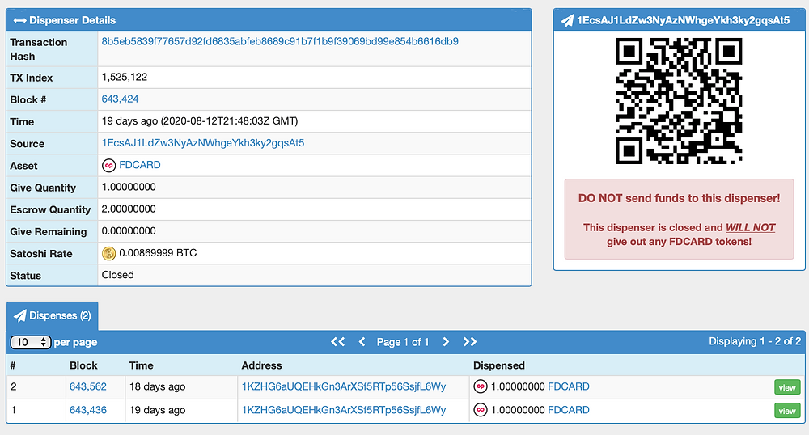Click view button for dispense 1
This screenshot has width=809, height=435.
pos(787,411)
